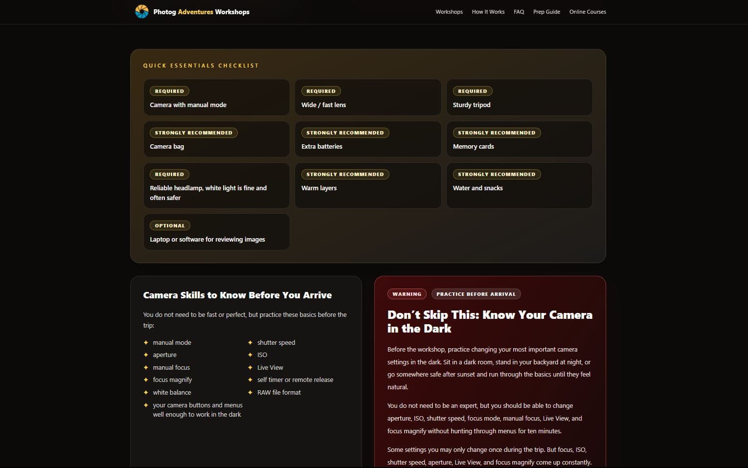Click the WARNING badge
748x468 pixels.
(x=407, y=294)
